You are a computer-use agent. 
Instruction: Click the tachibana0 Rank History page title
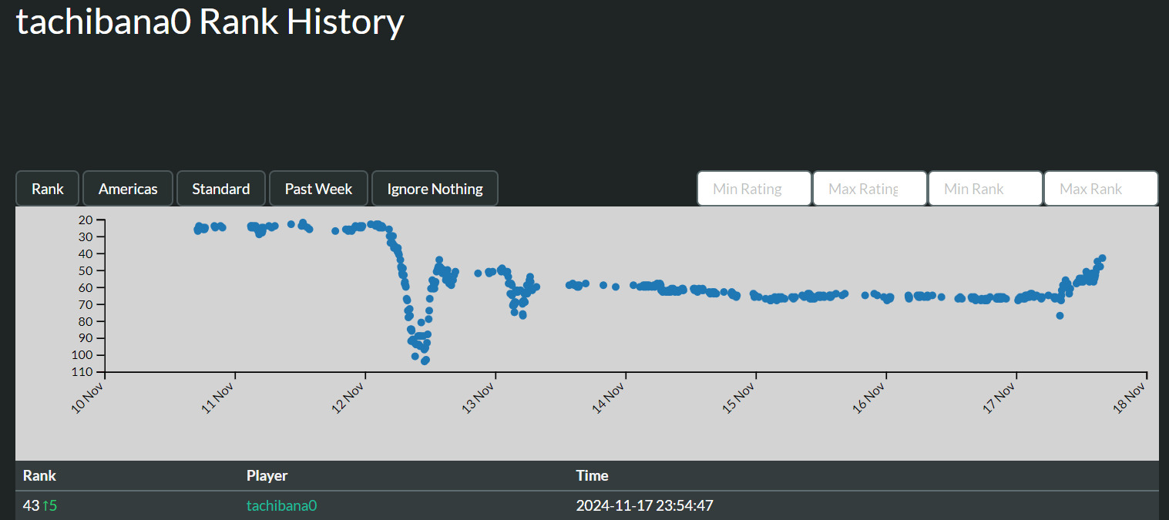210,22
